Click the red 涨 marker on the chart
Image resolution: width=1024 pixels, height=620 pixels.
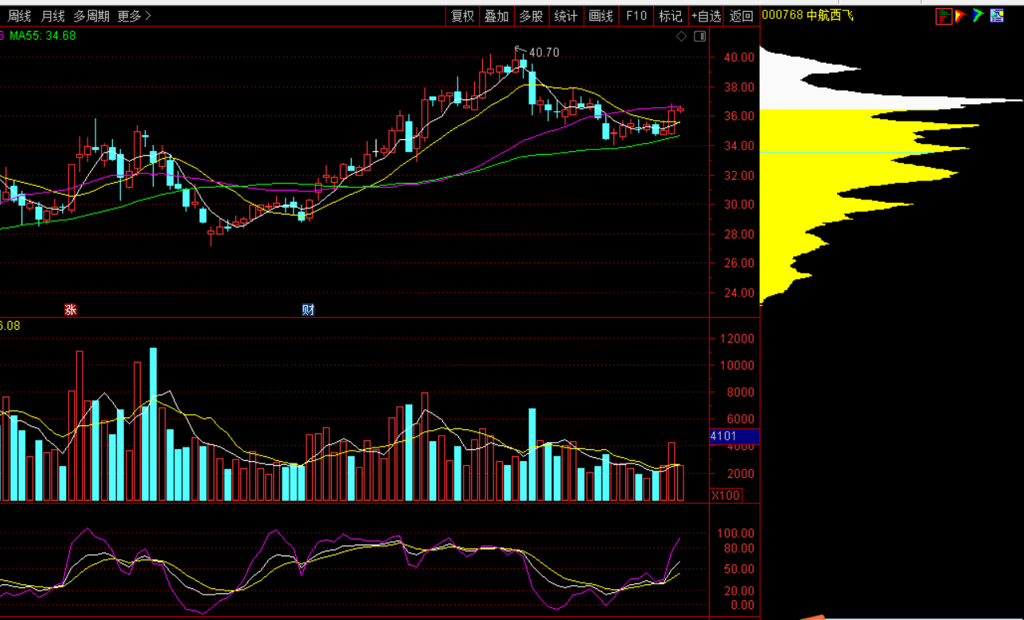tap(71, 309)
